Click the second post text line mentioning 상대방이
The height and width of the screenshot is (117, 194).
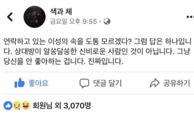point(96,51)
